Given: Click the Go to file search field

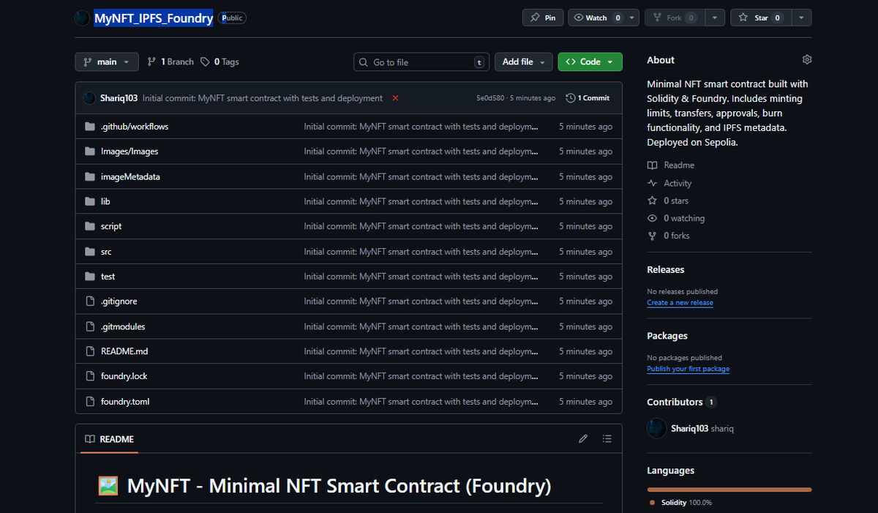Looking at the screenshot, I should pyautogui.click(x=421, y=62).
